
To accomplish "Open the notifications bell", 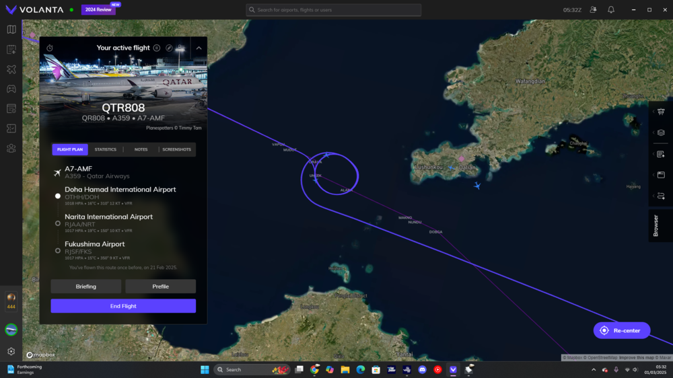I will (x=611, y=10).
